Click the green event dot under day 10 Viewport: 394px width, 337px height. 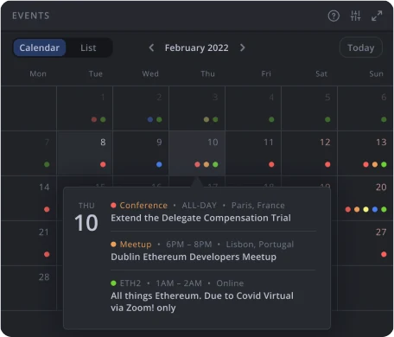(215, 164)
